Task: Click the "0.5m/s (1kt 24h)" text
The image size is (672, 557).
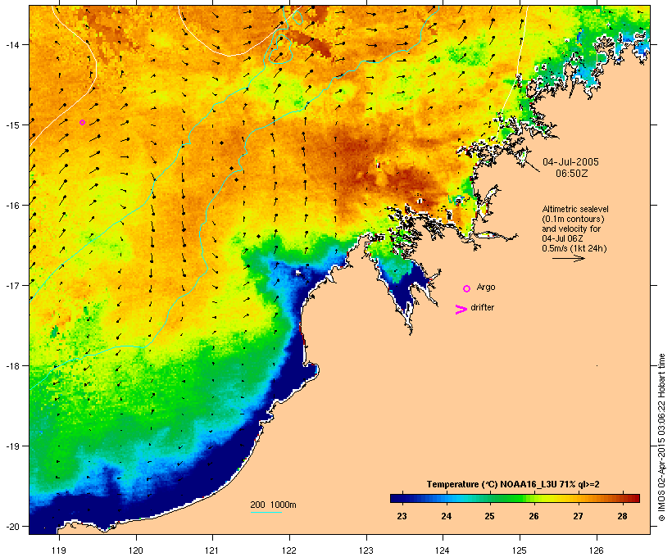Action: click(574, 248)
